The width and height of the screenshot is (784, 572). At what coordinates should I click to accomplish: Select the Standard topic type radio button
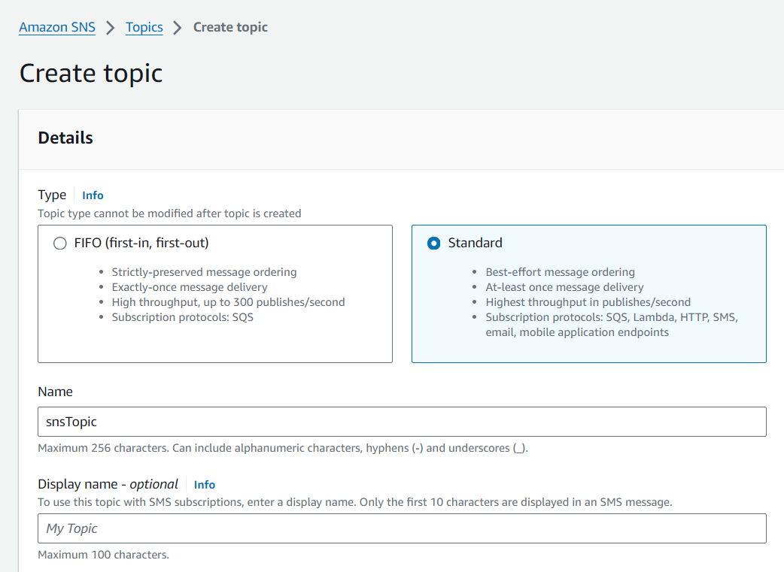(x=434, y=244)
